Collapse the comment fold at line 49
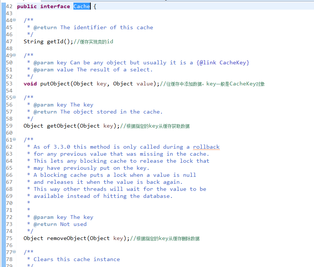The height and width of the screenshot is (267, 314). coord(14,55)
